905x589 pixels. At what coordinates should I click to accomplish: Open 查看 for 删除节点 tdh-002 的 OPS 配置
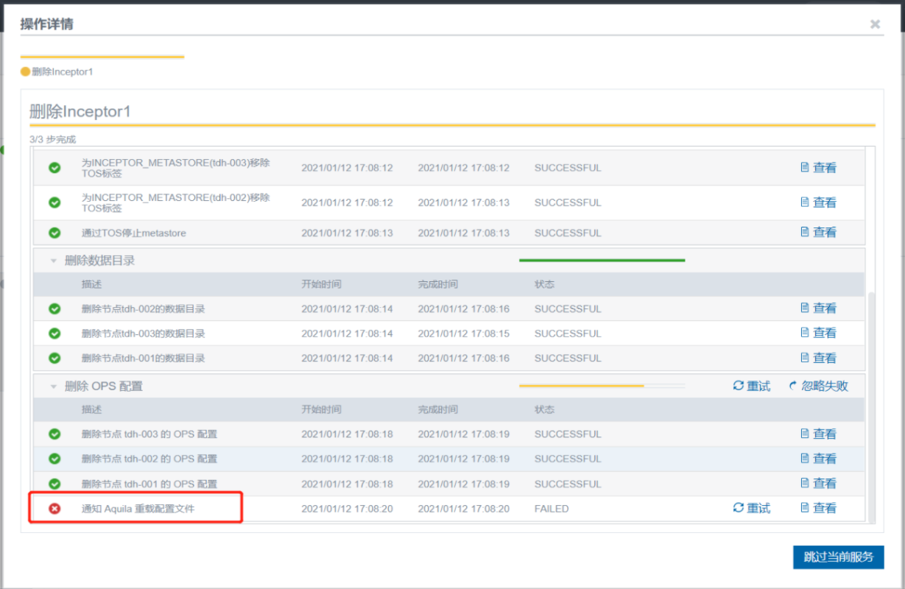coord(818,459)
